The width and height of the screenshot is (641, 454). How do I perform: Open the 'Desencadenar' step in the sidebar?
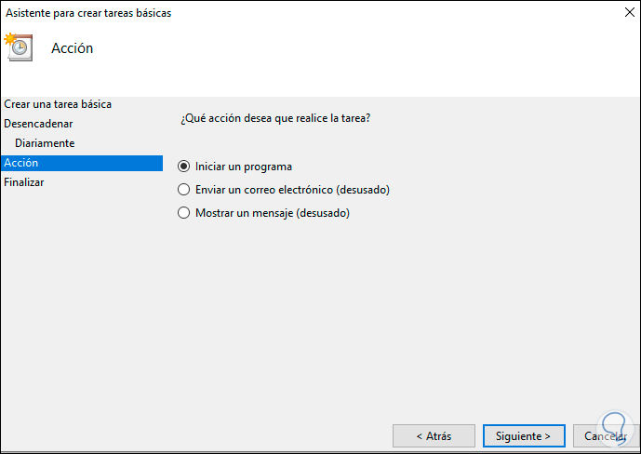[x=38, y=124]
